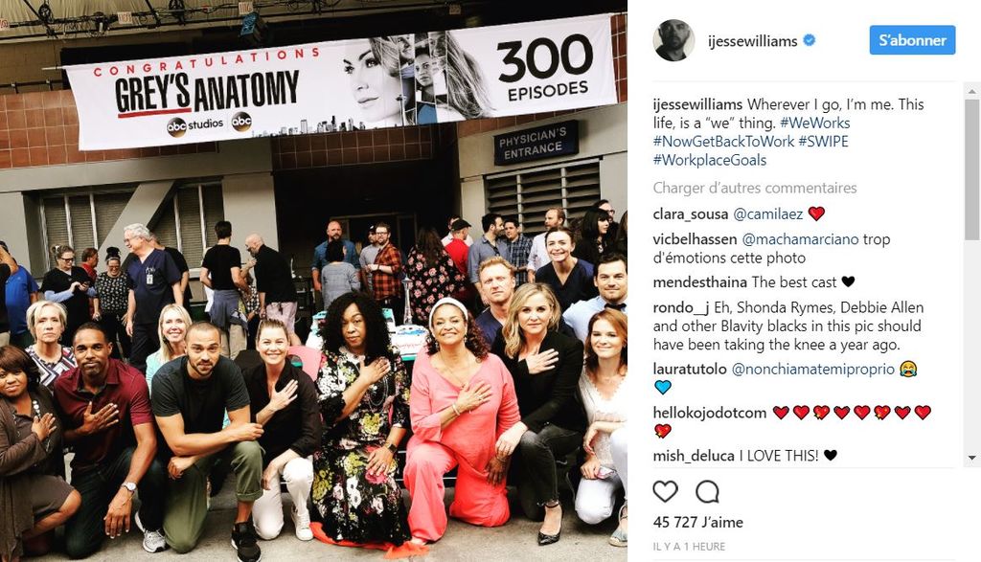The height and width of the screenshot is (562, 981).
Task: Open the #NowGetBackToWork hashtag
Action: 723,142
